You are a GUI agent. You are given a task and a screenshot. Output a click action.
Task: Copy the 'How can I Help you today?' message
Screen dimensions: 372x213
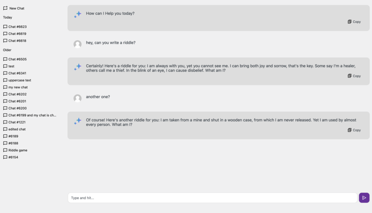pos(354,22)
